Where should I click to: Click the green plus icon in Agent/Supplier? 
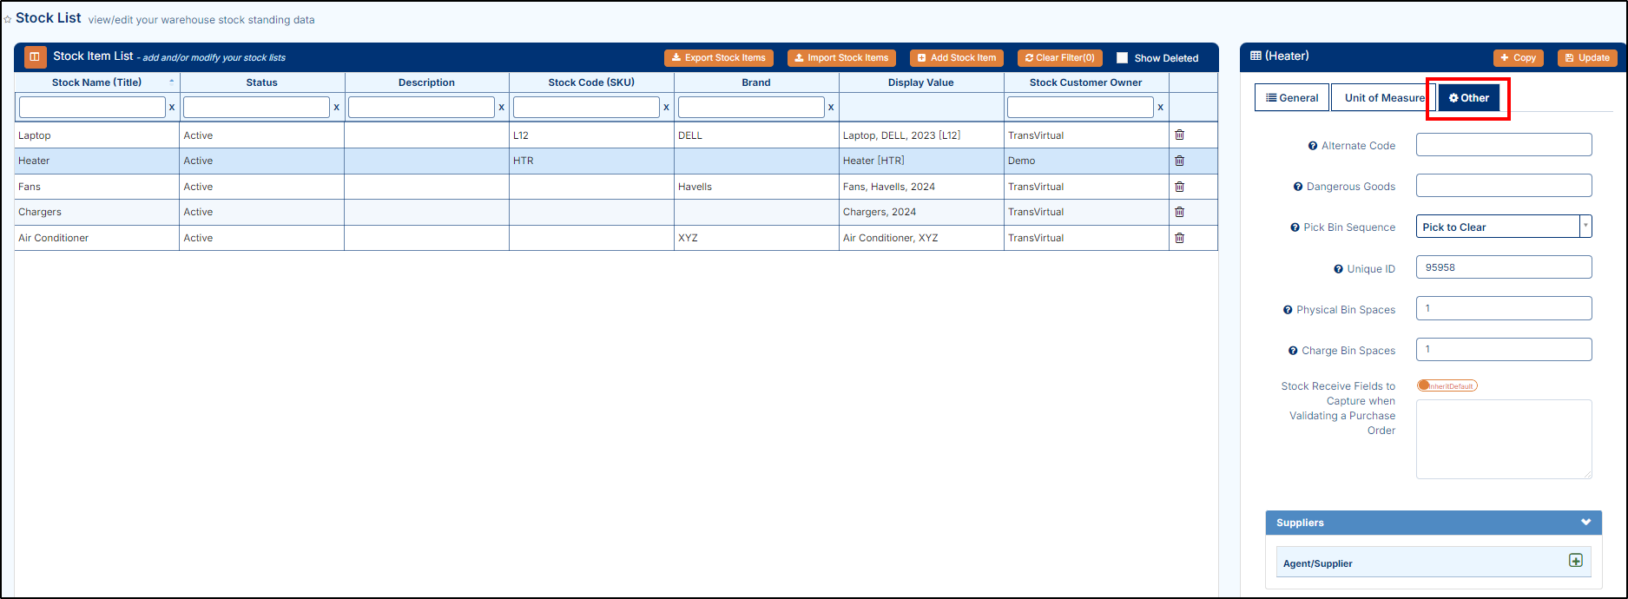pyautogui.click(x=1575, y=561)
